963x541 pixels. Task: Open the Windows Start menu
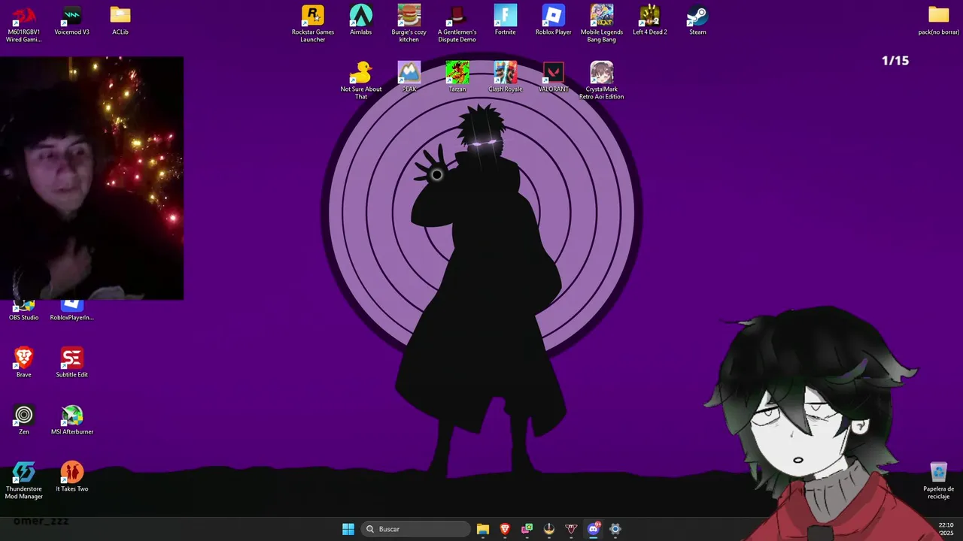point(348,529)
